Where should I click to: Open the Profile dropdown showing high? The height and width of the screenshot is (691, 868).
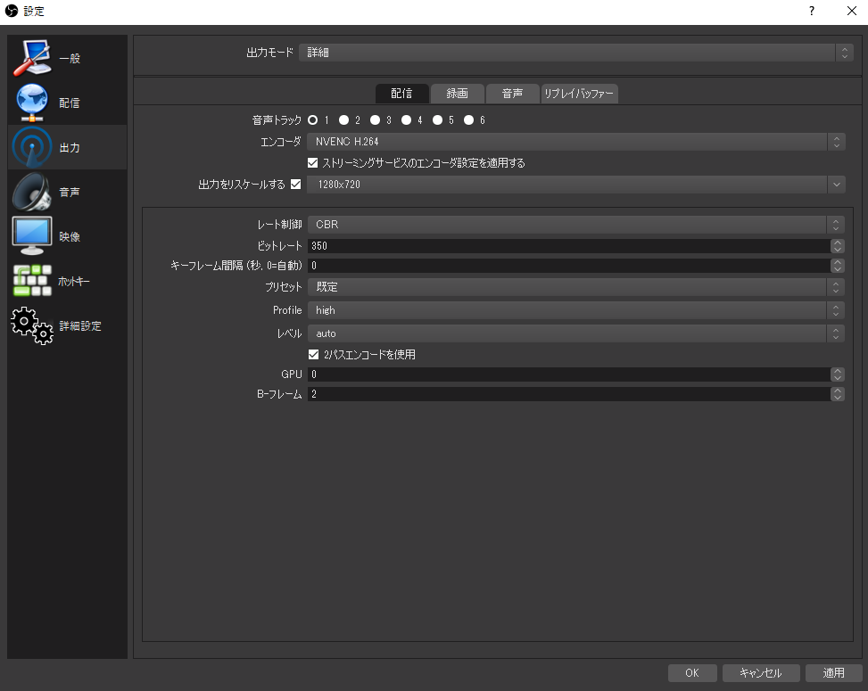pyautogui.click(x=576, y=310)
